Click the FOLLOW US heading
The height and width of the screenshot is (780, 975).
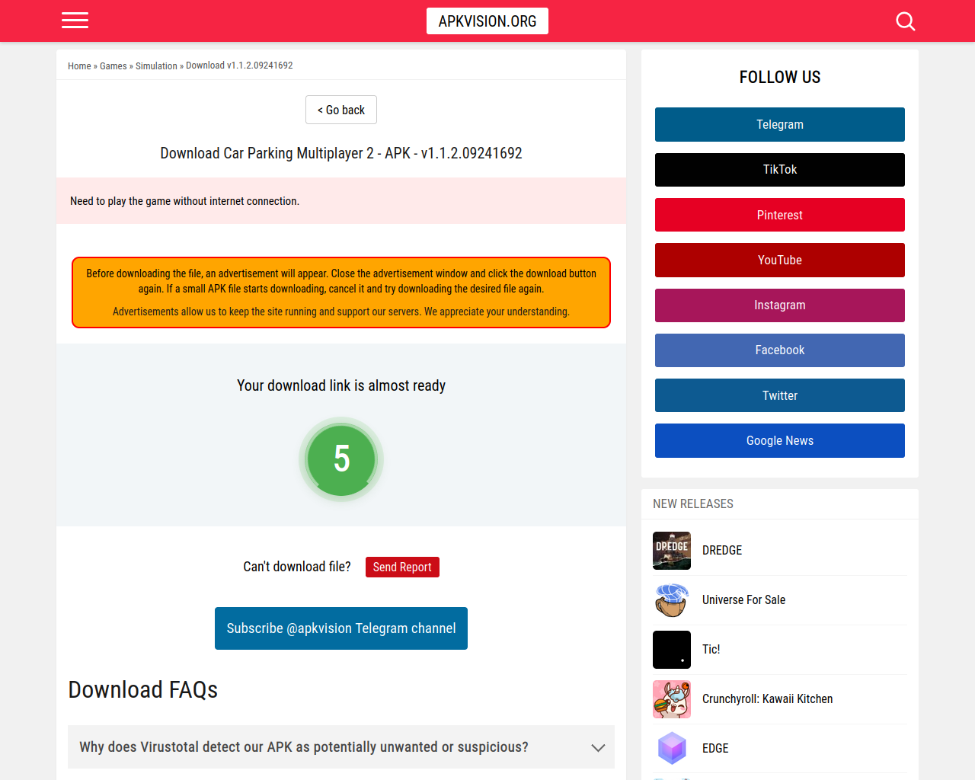click(x=780, y=77)
